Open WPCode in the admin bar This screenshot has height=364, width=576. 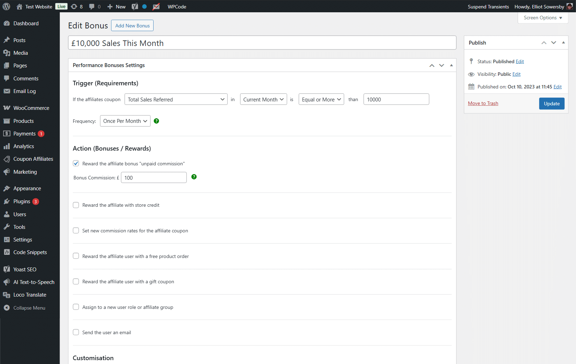pos(177,6)
